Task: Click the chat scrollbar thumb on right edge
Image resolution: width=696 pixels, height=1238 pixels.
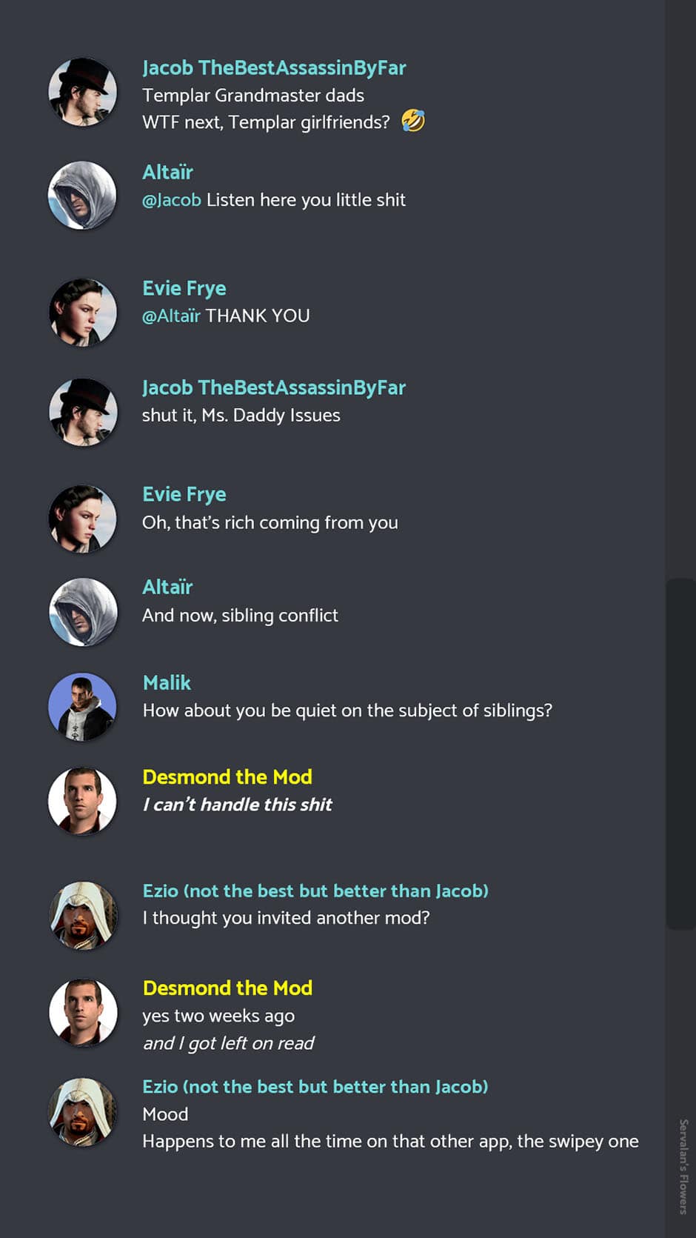Action: click(680, 753)
